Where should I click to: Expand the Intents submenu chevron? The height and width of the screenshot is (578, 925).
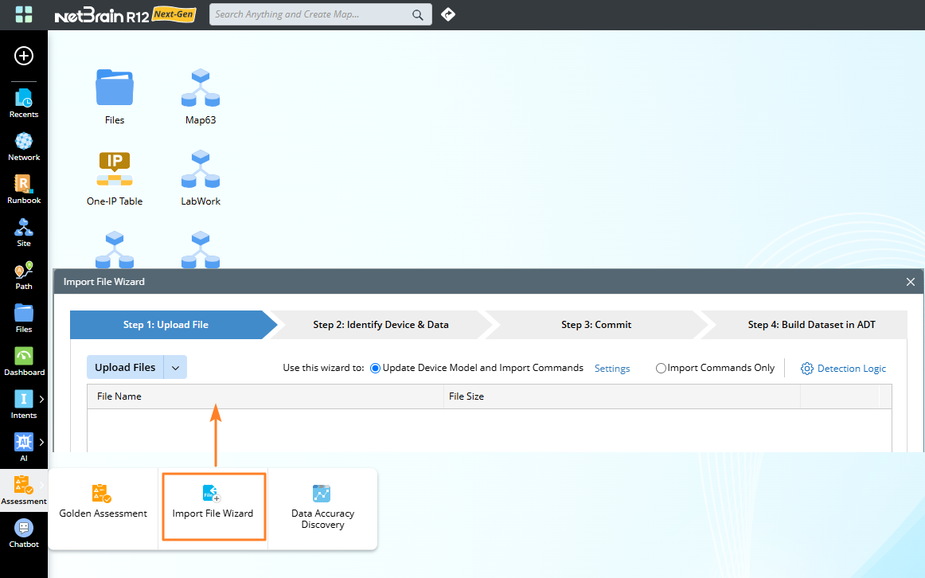point(41,400)
